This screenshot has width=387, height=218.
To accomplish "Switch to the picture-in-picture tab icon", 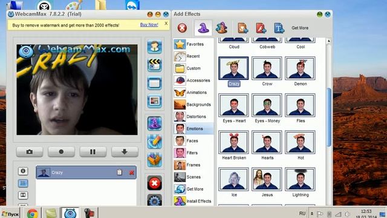I will pyautogui.click(x=23, y=195).
